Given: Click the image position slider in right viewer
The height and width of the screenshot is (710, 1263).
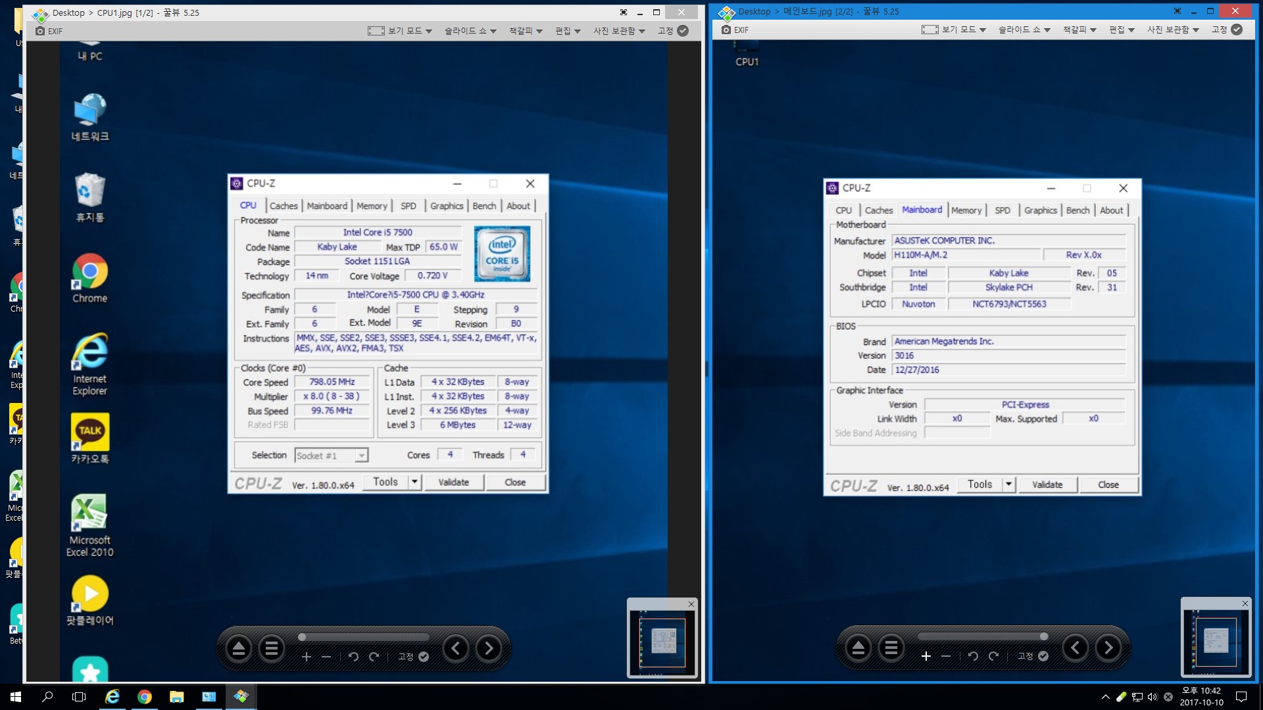Looking at the screenshot, I should pyautogui.click(x=983, y=636).
